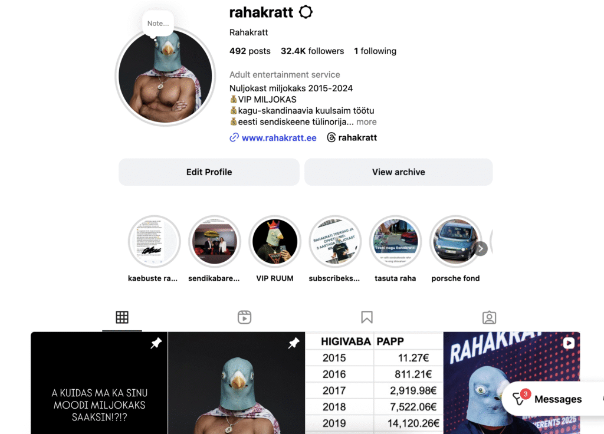Screen dimensions: 604x434
Task: Open the porsche fond highlight
Action: tap(456, 241)
